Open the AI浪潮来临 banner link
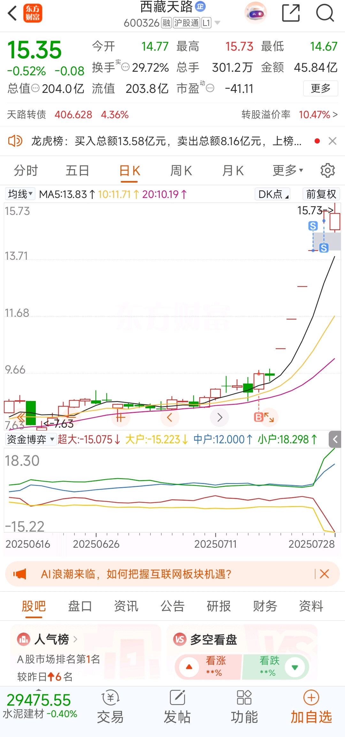345x737 pixels. click(x=136, y=574)
